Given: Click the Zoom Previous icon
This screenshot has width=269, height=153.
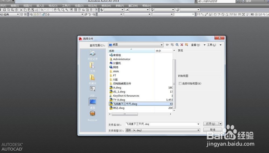Looking at the screenshot, I should (x=67, y=10).
